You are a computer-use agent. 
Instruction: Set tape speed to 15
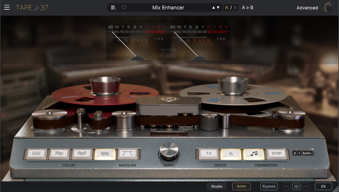tap(231, 154)
